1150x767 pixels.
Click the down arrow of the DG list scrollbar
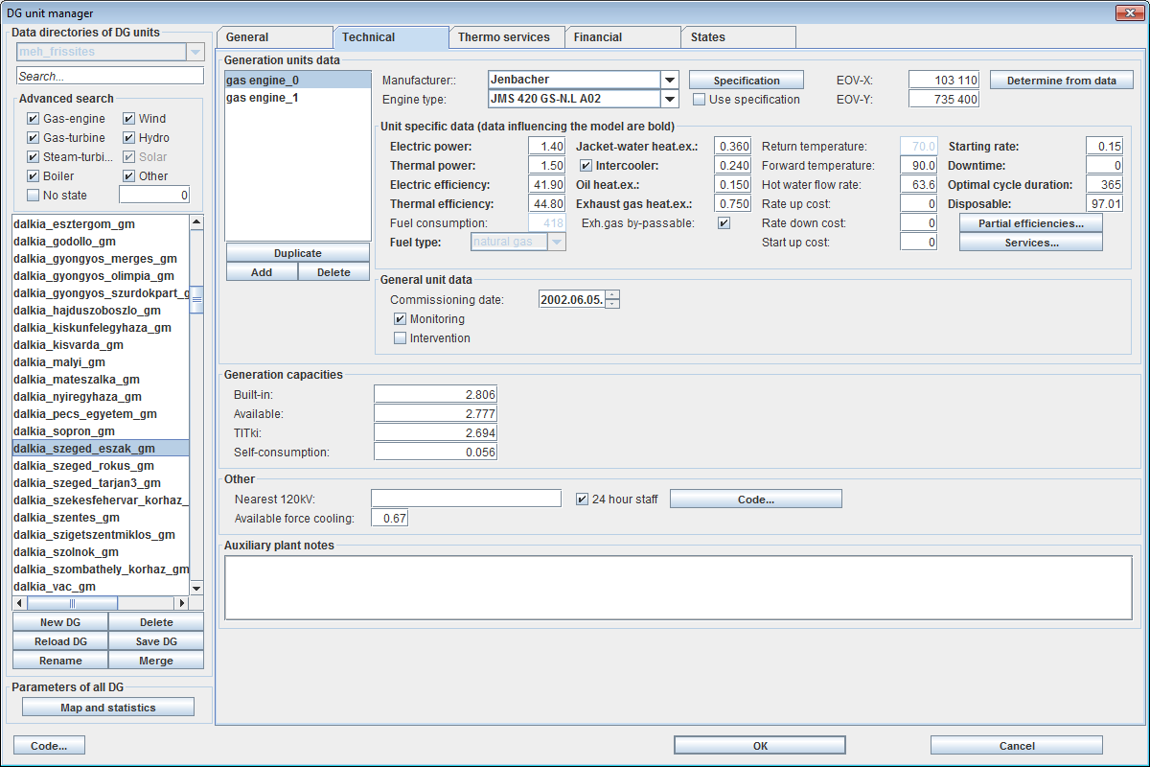pos(196,587)
